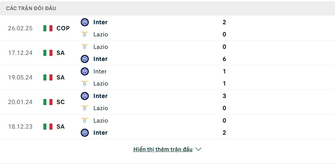Click Inter logo in 26.02.25 match
Image resolution: width=335 pixels, height=164 pixels.
pyautogui.click(x=85, y=22)
